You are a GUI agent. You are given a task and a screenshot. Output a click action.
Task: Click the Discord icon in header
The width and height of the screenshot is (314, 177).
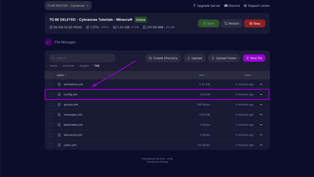pos(226,6)
